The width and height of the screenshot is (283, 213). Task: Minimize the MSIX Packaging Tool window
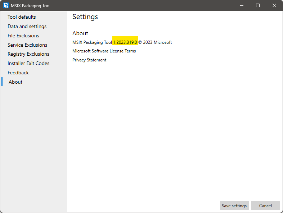241,5
